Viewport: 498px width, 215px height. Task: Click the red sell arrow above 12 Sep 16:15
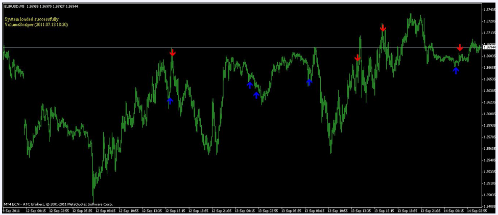(173, 52)
